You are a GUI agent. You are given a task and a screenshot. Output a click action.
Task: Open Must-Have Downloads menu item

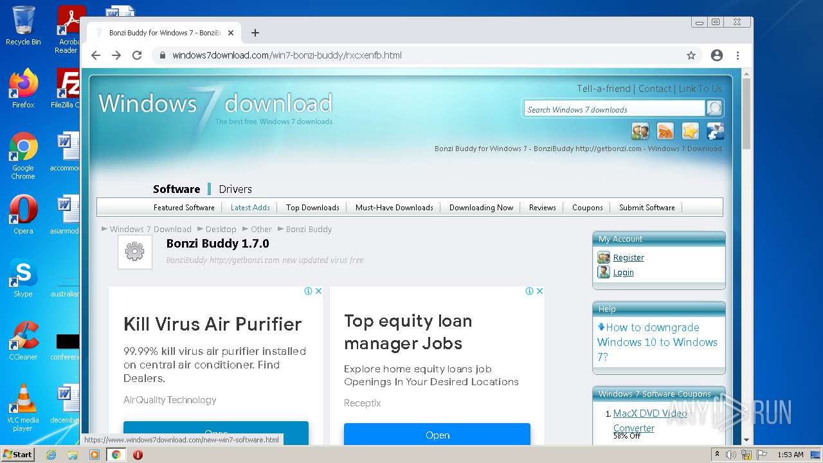pos(394,208)
